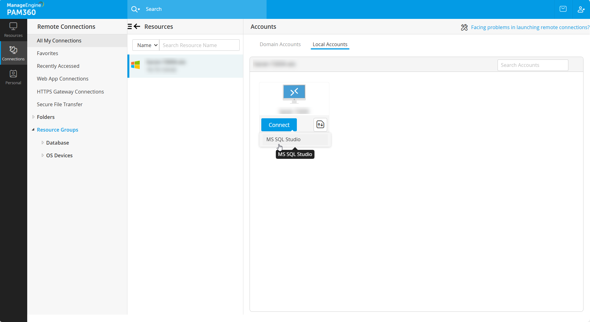
Task: Open the facing problems launching connections link
Action: click(x=530, y=27)
